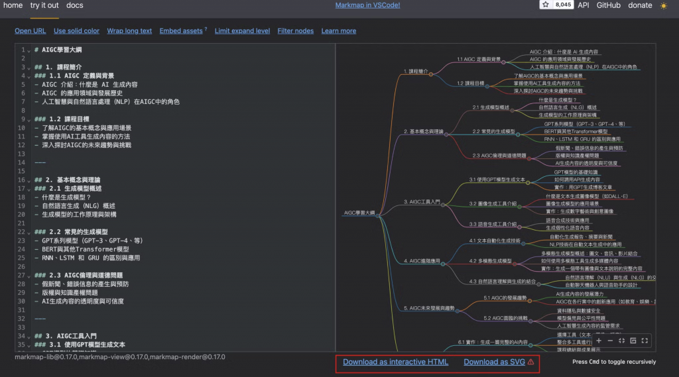Fit mindmap to window icon
Screen dimensions: 679x377
(621, 341)
